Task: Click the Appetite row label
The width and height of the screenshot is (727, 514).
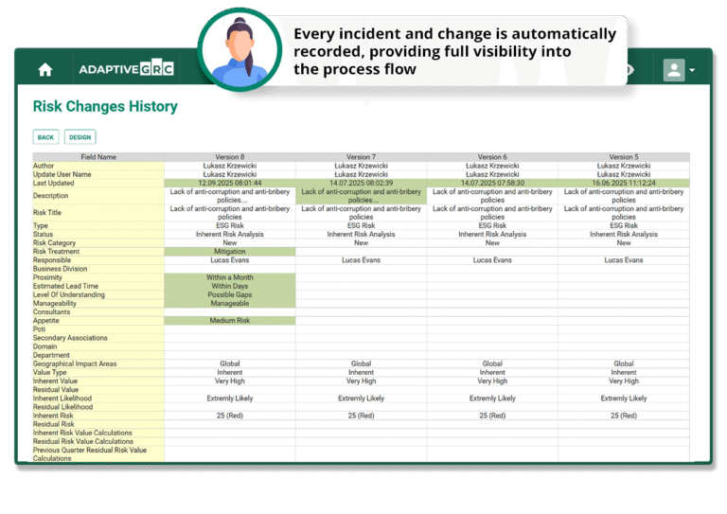Action: (x=98, y=321)
